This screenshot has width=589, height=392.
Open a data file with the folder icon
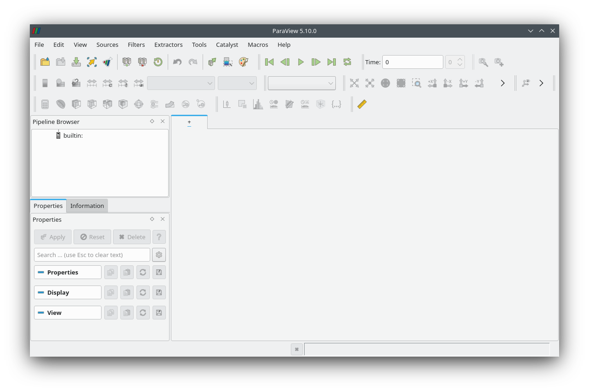pyautogui.click(x=45, y=62)
